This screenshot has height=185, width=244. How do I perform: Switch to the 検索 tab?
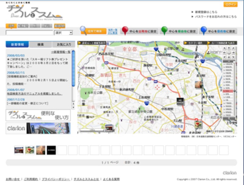pyautogui.click(x=40, y=45)
